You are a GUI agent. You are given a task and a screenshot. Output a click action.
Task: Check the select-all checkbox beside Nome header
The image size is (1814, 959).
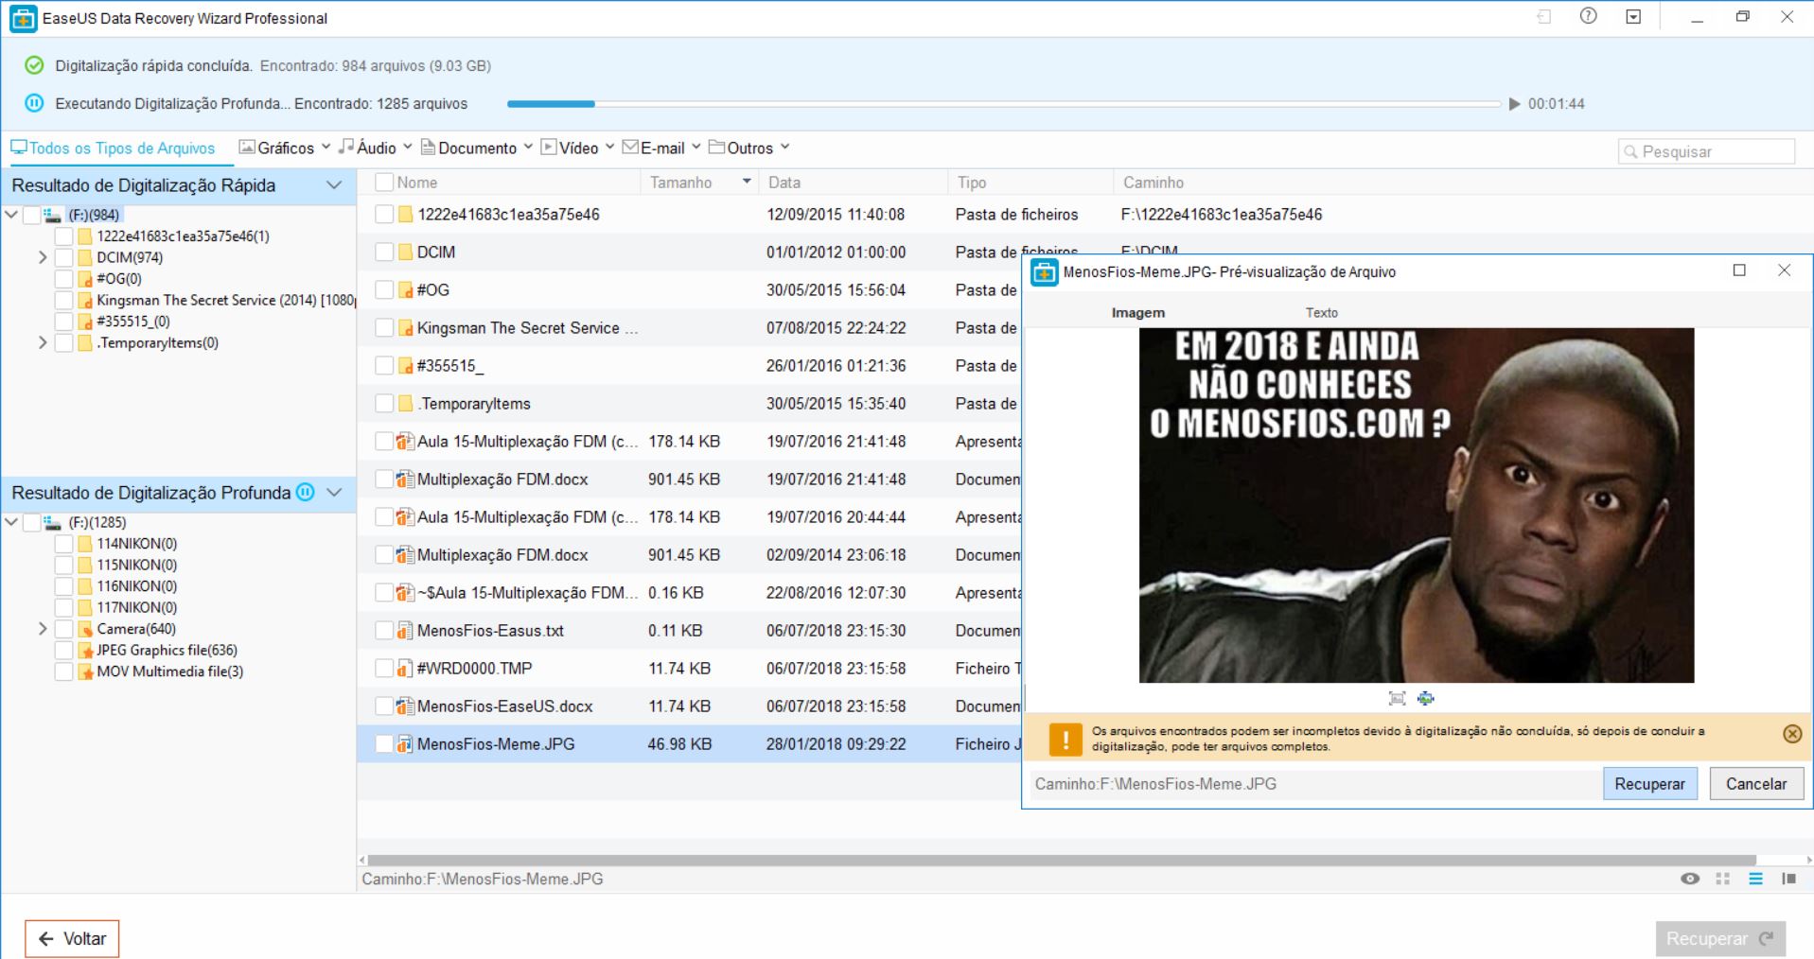(384, 183)
